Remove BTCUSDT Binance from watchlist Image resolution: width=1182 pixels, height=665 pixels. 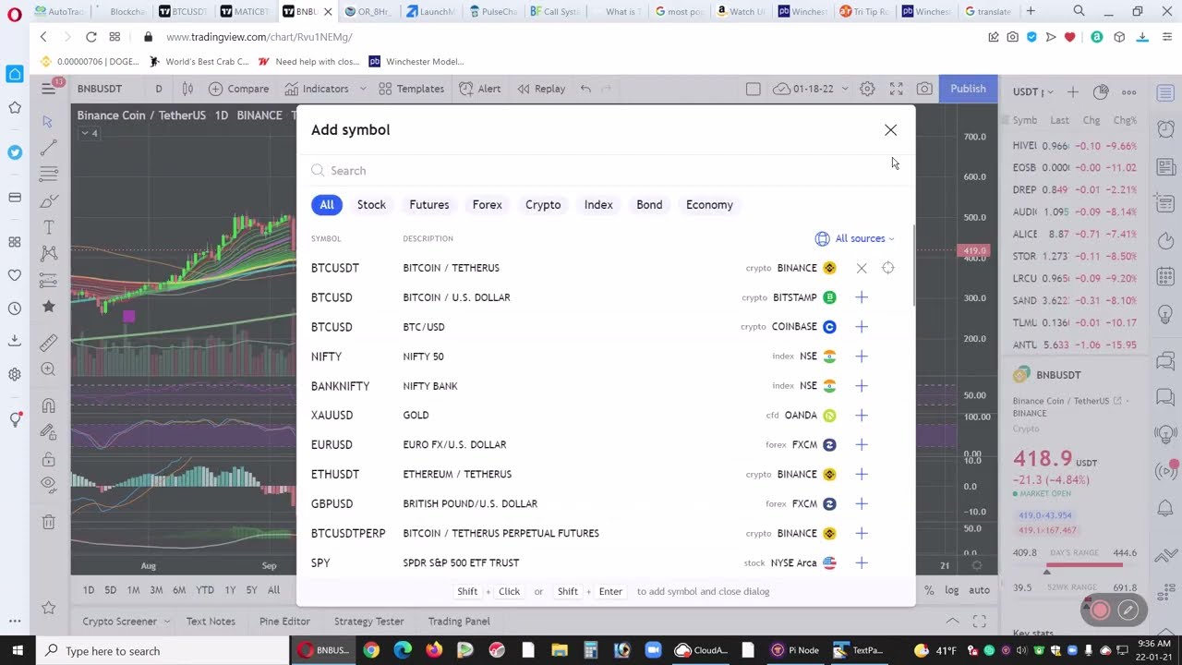click(x=862, y=268)
